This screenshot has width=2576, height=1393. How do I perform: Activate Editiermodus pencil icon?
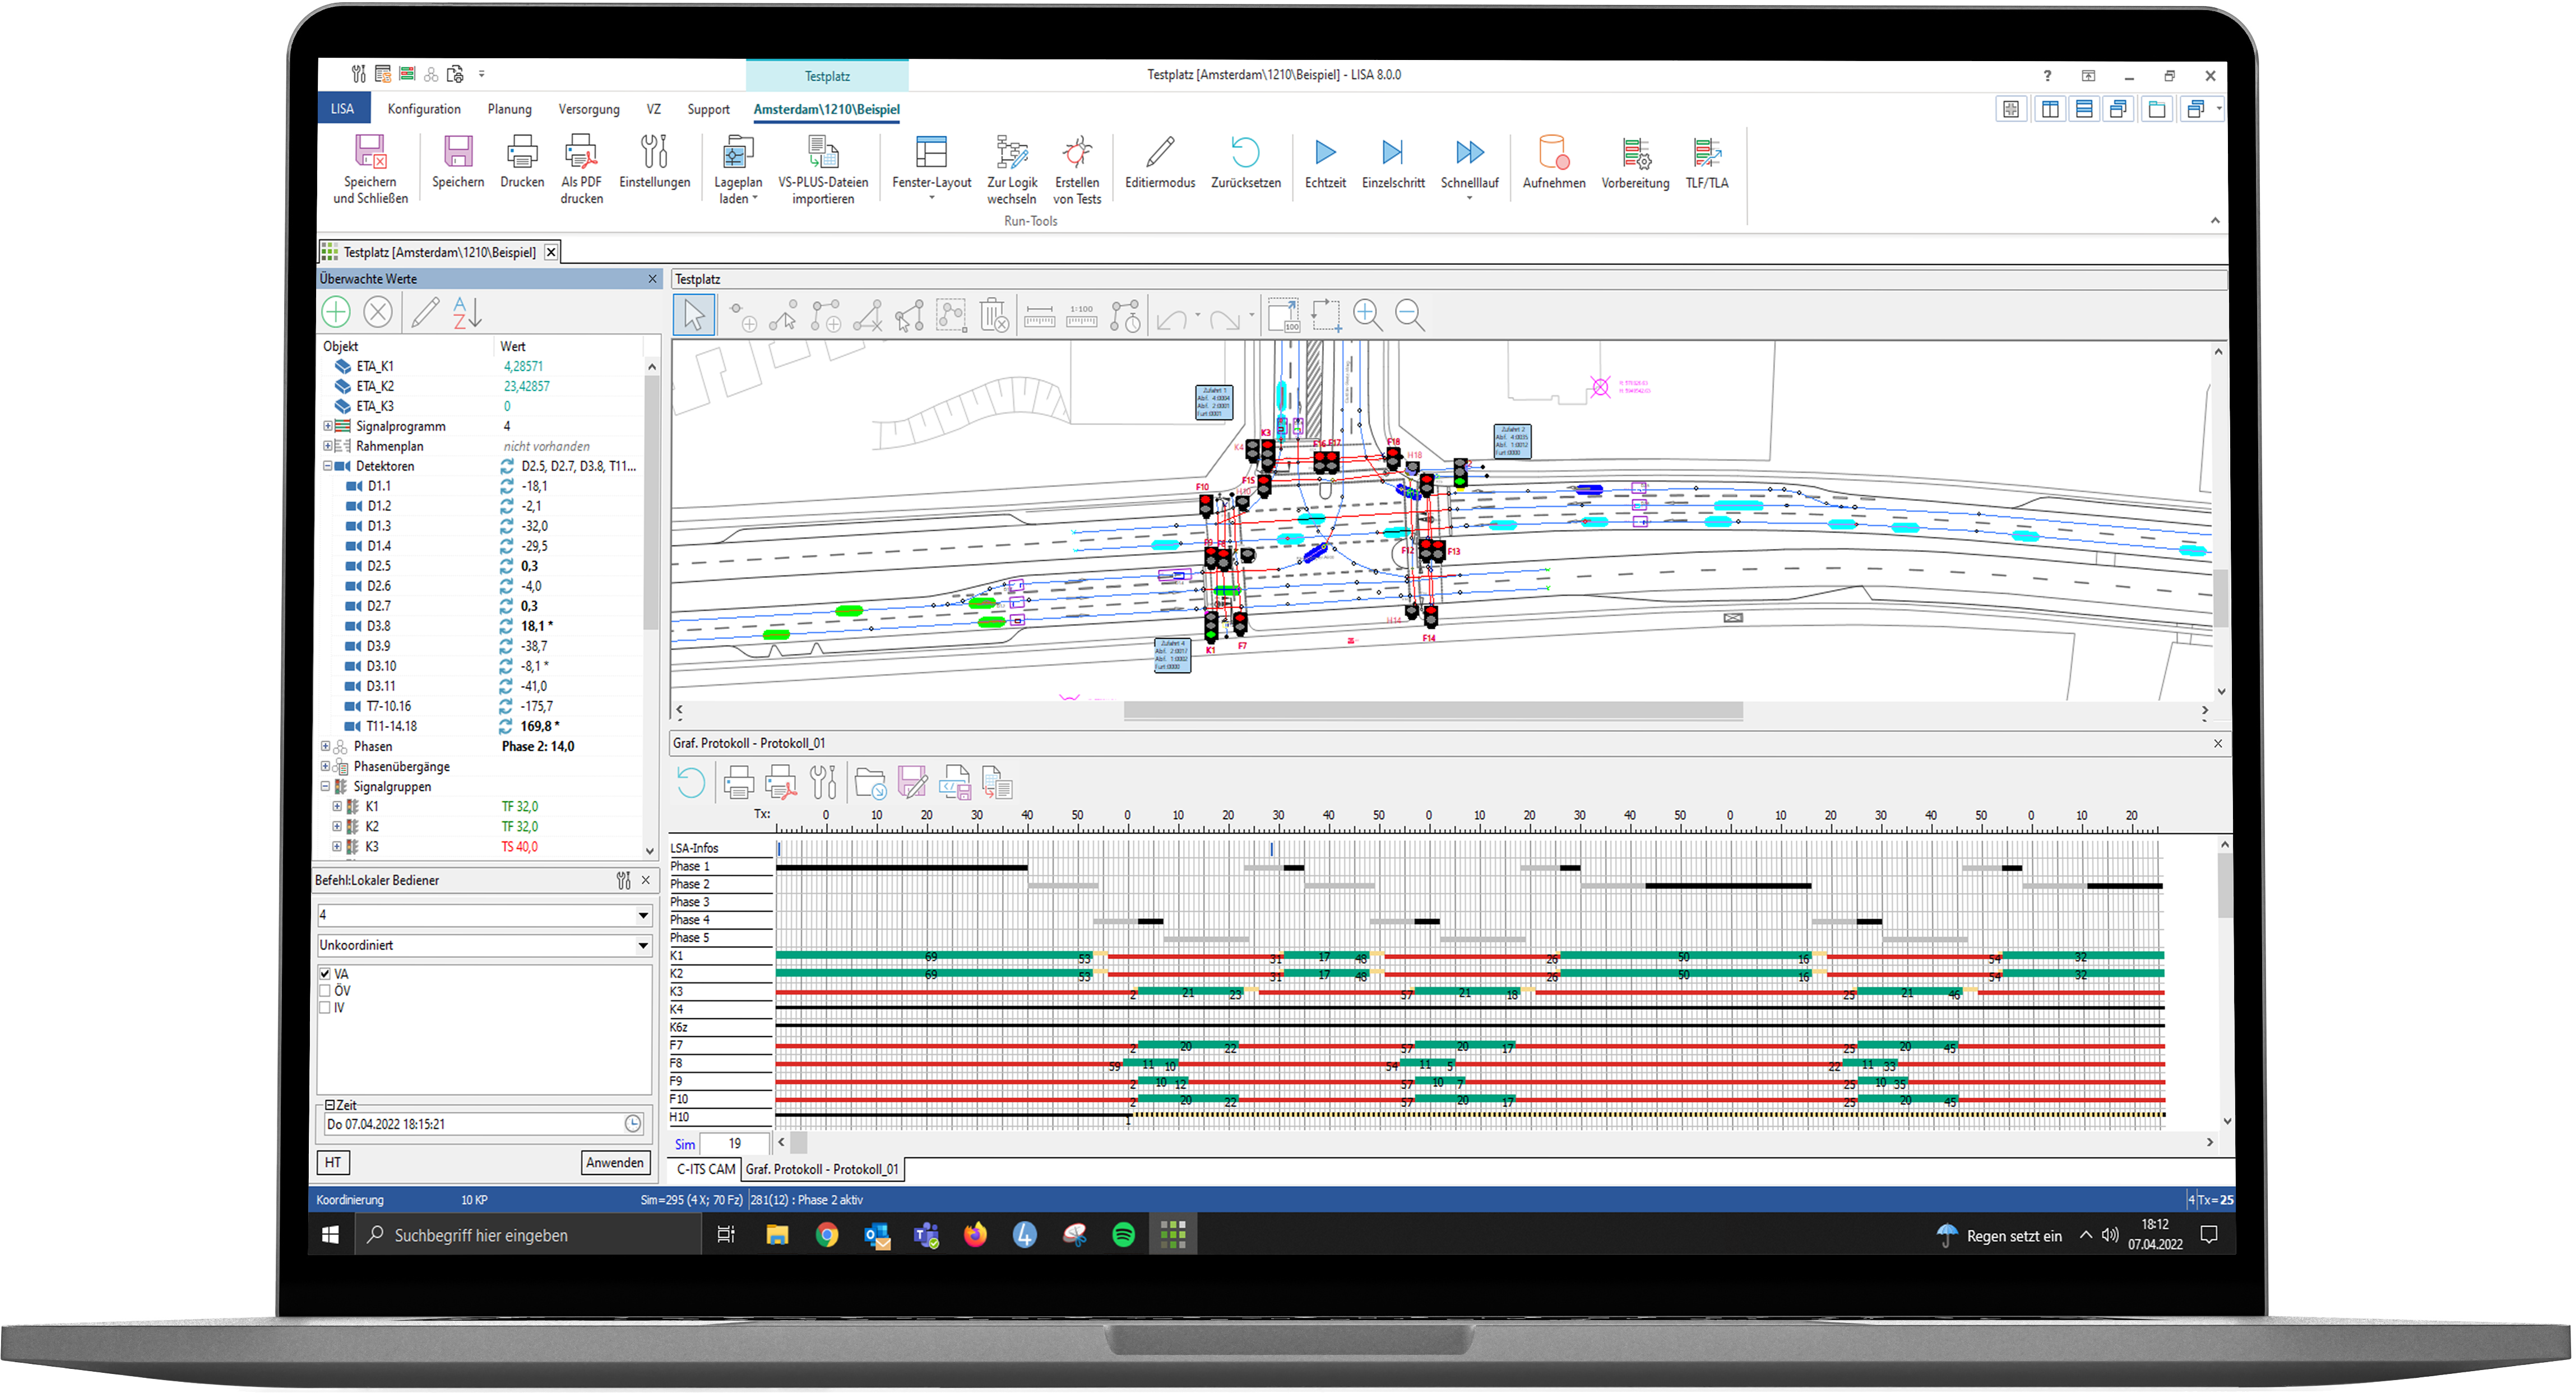point(1160,152)
